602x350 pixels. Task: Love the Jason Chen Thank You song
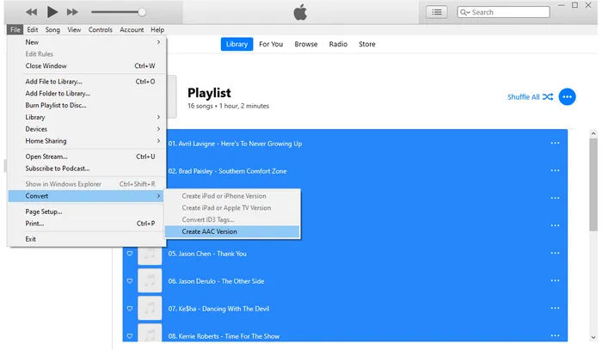[130, 254]
